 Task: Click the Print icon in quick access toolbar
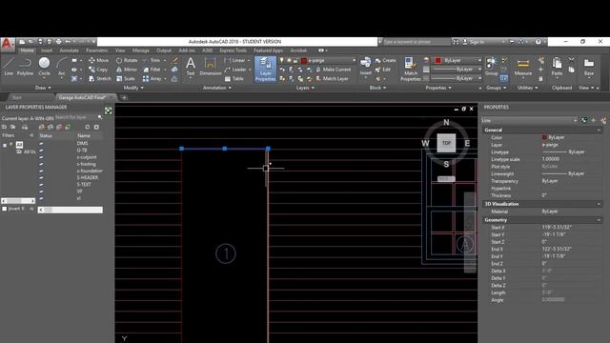click(58, 41)
